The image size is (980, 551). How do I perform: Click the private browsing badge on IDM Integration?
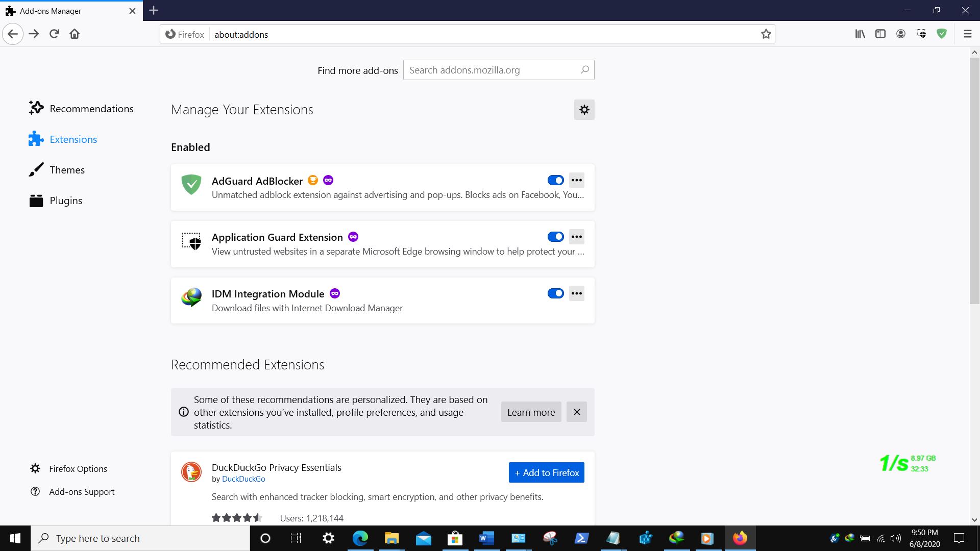[335, 293]
